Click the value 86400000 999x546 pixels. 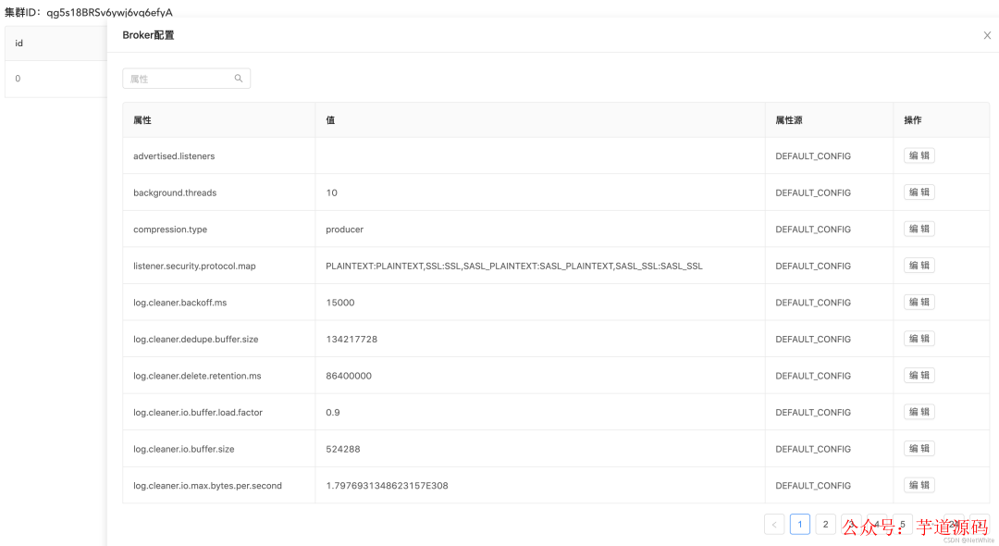[x=349, y=376]
